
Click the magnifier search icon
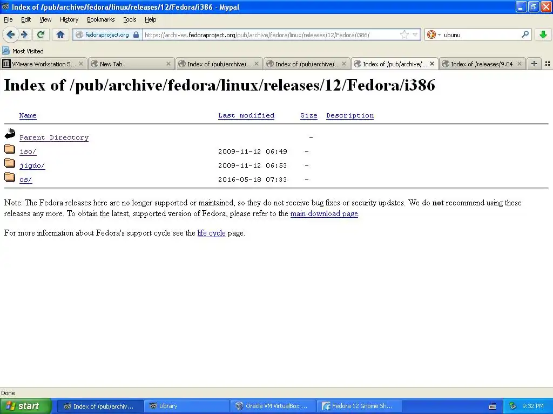click(x=525, y=34)
